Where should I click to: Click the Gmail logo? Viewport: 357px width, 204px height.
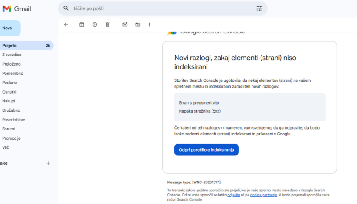click(17, 9)
